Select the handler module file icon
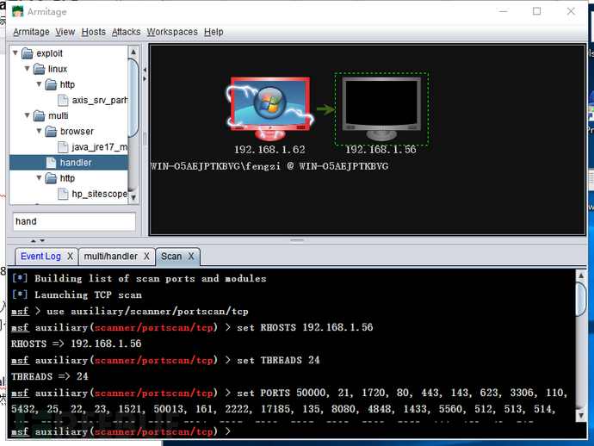The width and height of the screenshot is (594, 446). tap(51, 163)
